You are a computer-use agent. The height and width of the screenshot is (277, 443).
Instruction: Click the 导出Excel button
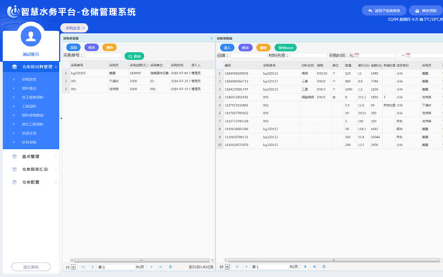[x=286, y=48]
